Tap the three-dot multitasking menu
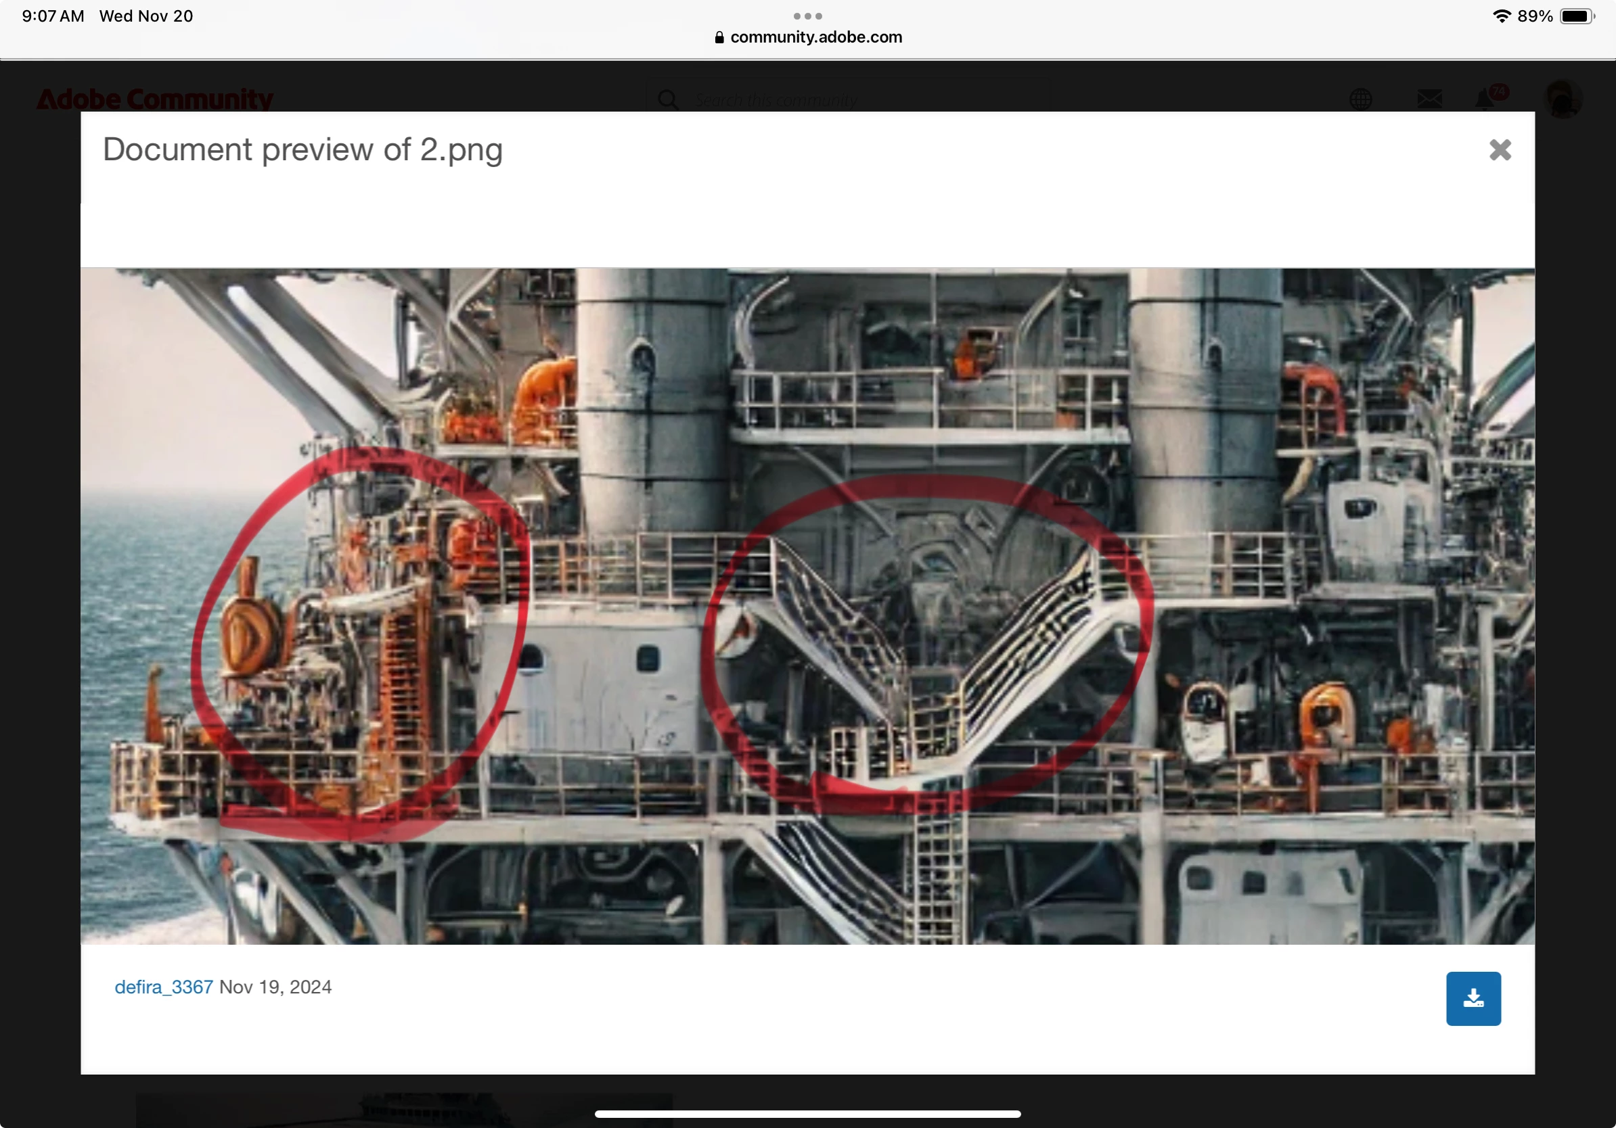The image size is (1616, 1128). pos(807,16)
